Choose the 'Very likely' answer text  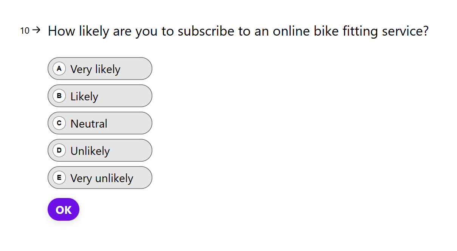(x=95, y=69)
